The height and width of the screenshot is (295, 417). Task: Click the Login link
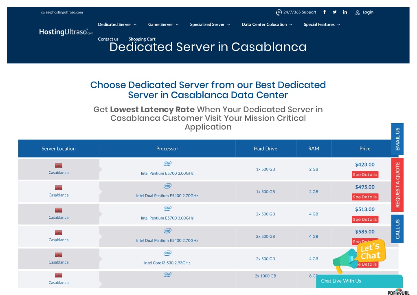368,12
